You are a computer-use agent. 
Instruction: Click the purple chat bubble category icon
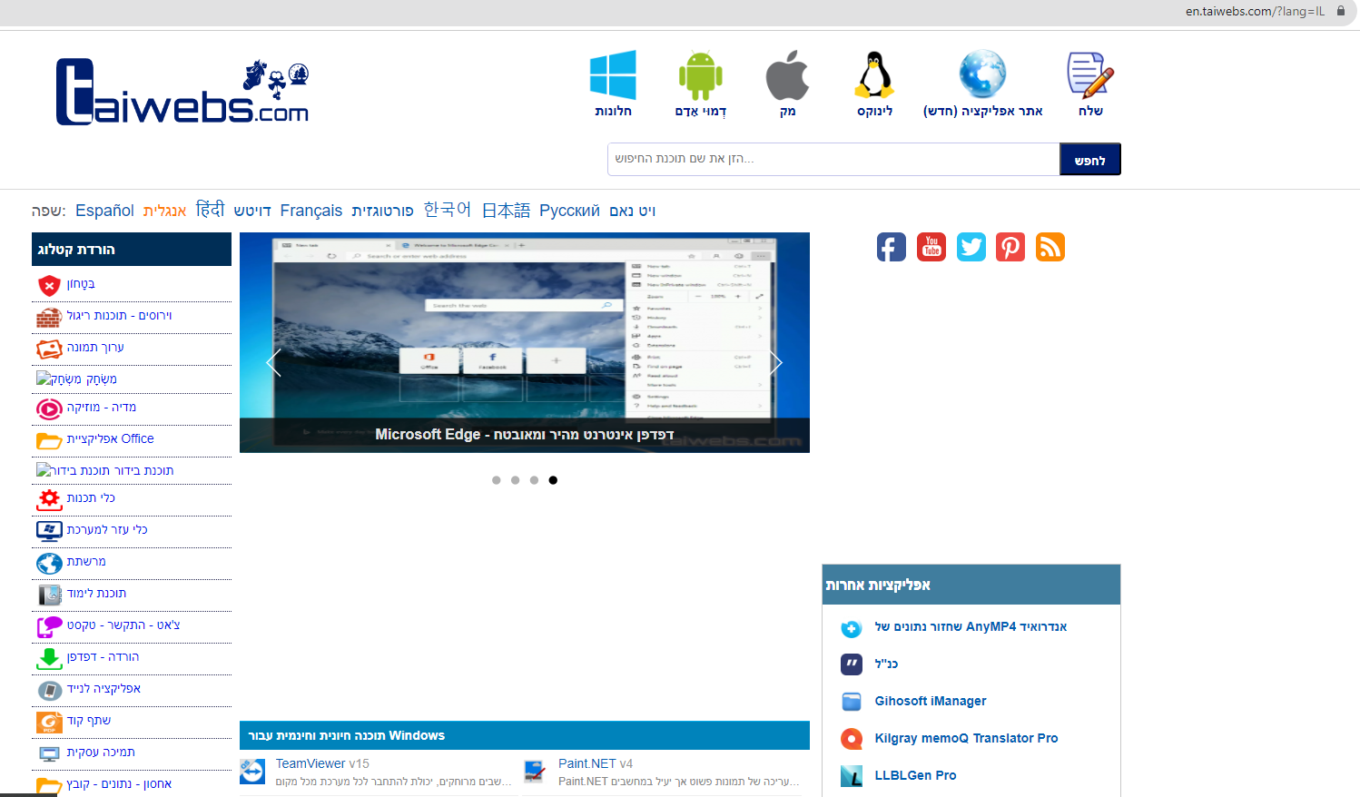tap(49, 626)
